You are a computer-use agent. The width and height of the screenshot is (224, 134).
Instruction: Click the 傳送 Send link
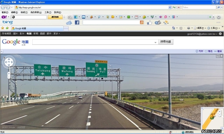(209, 51)
